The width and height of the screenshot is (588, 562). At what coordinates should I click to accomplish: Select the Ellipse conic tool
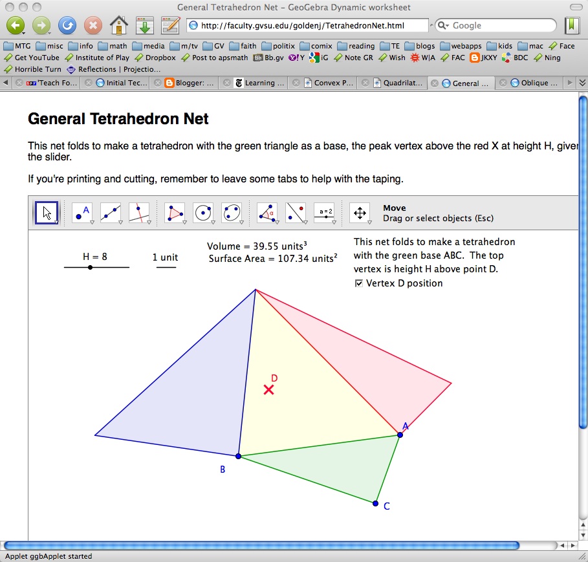[x=232, y=213]
